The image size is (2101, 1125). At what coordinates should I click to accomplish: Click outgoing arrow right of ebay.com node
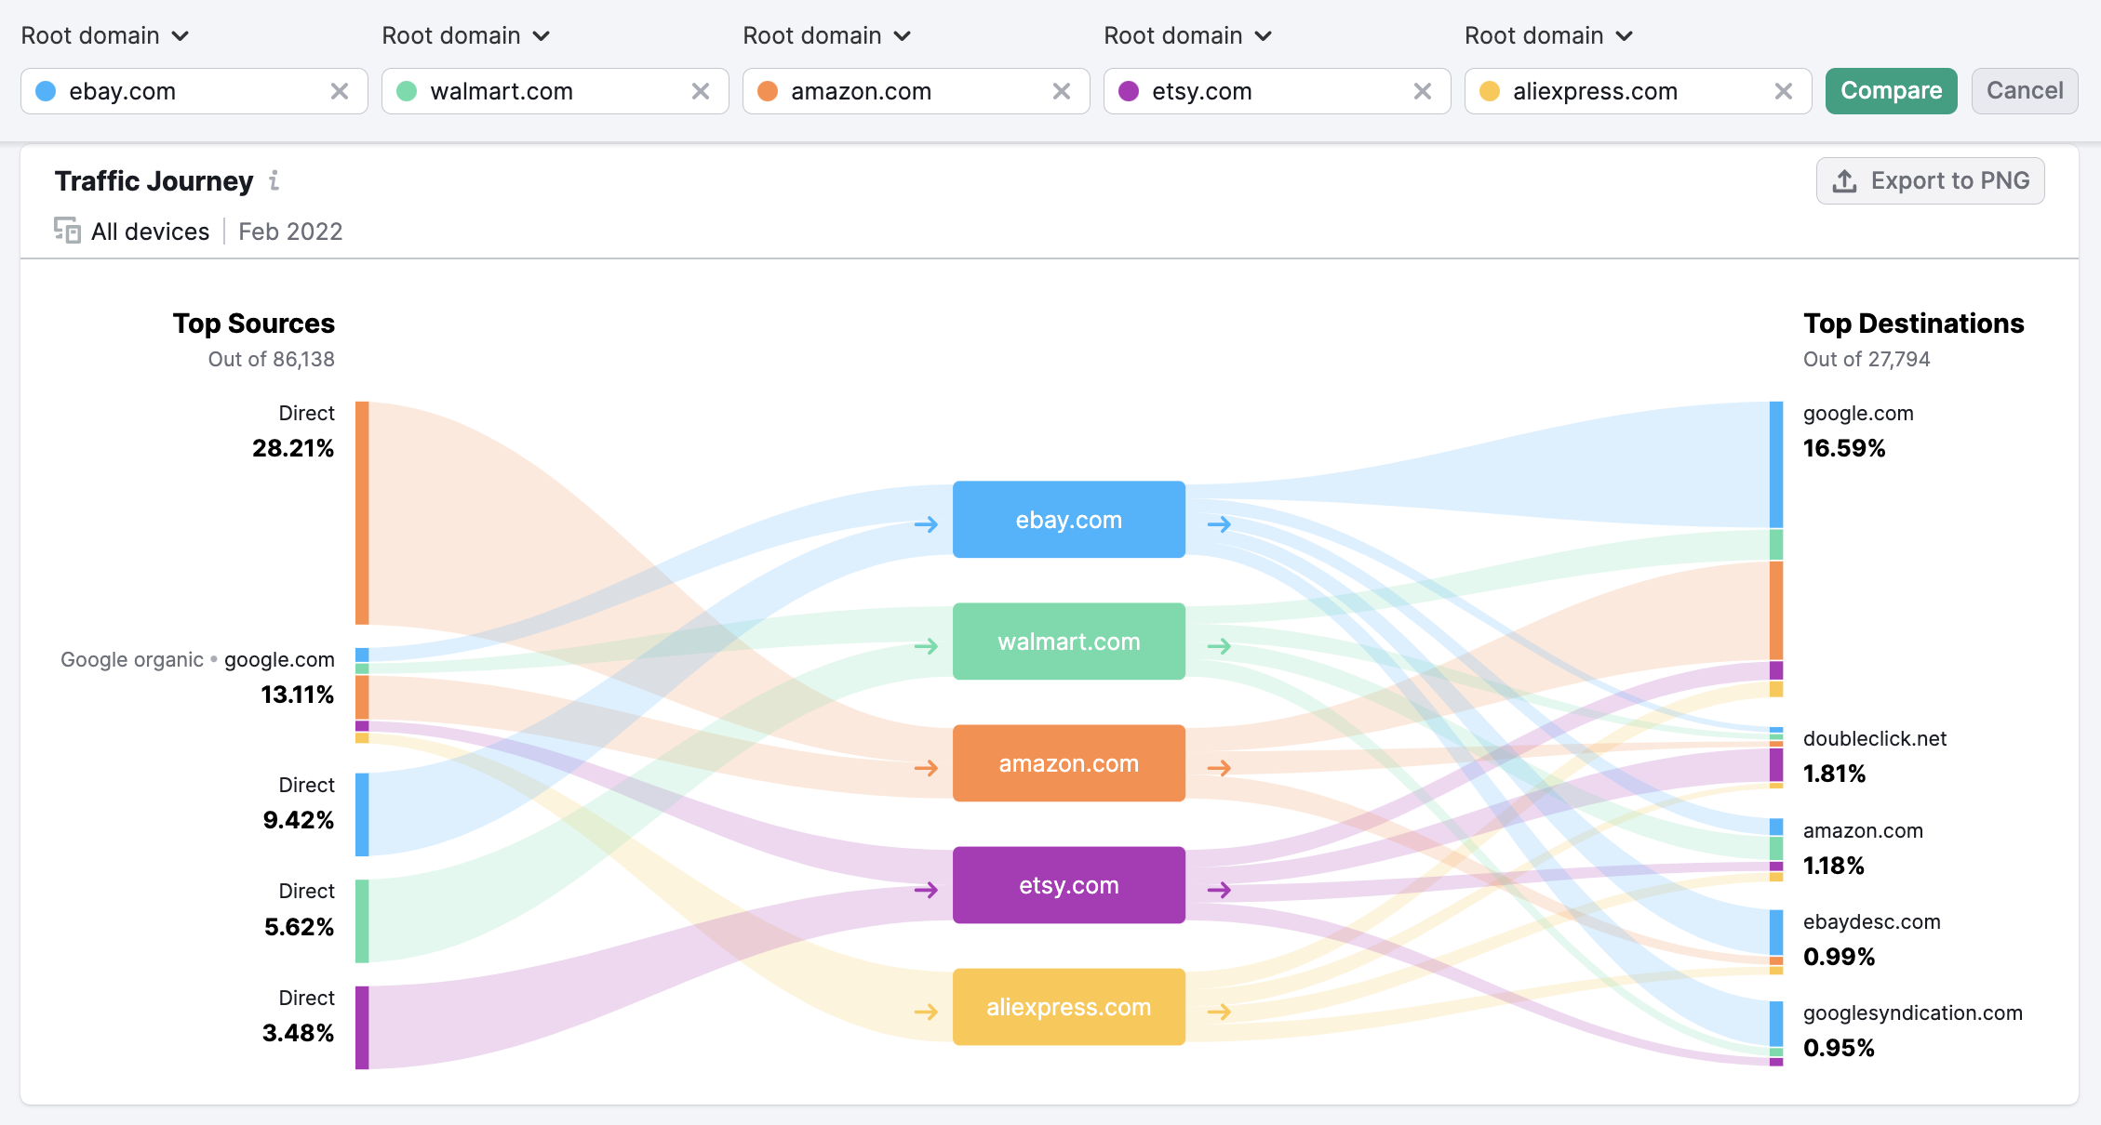(1220, 524)
